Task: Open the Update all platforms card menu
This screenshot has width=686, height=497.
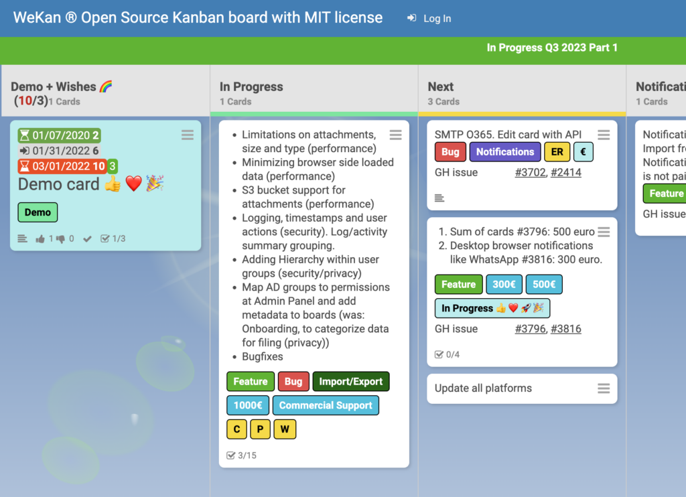Action: [604, 388]
